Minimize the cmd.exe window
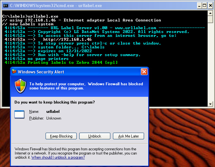Image resolution: width=215 pixels, height=167 pixels. [x=199, y=6]
